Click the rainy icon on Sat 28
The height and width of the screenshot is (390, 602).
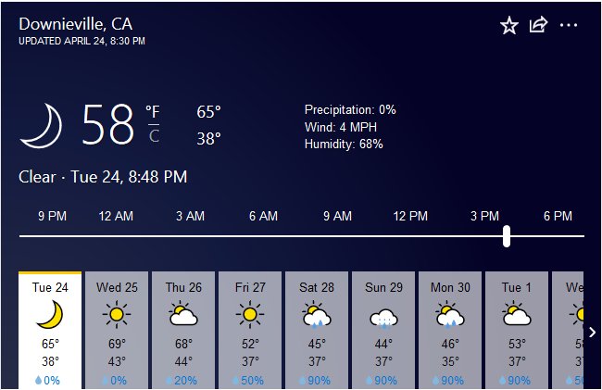click(317, 315)
